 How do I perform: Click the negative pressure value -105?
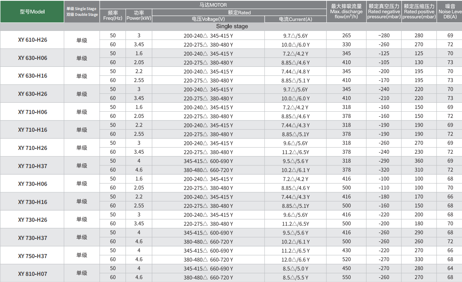tap(384, 63)
